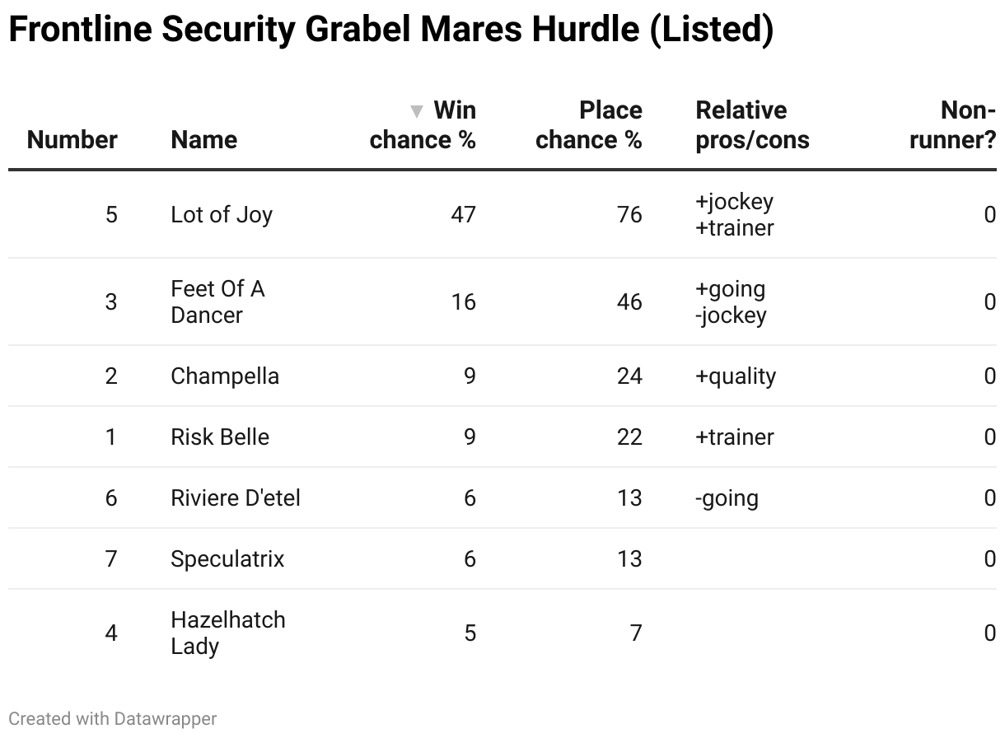This screenshot has height=738, width=1005.
Task: Select the Riviere D'etel row name
Action: pos(236,497)
